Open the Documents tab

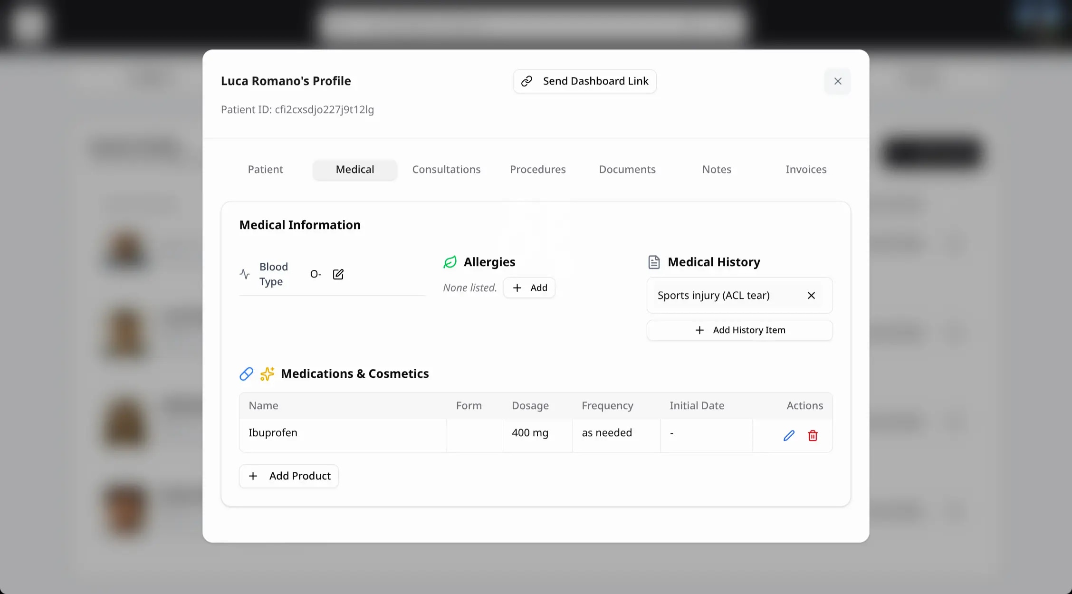click(x=627, y=169)
